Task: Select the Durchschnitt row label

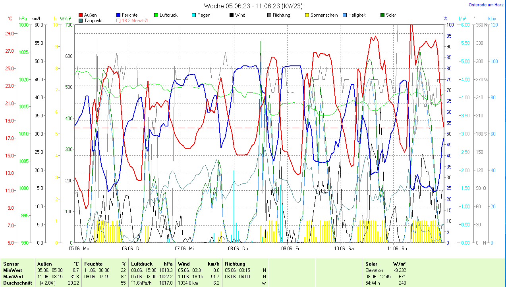Action: (17, 283)
